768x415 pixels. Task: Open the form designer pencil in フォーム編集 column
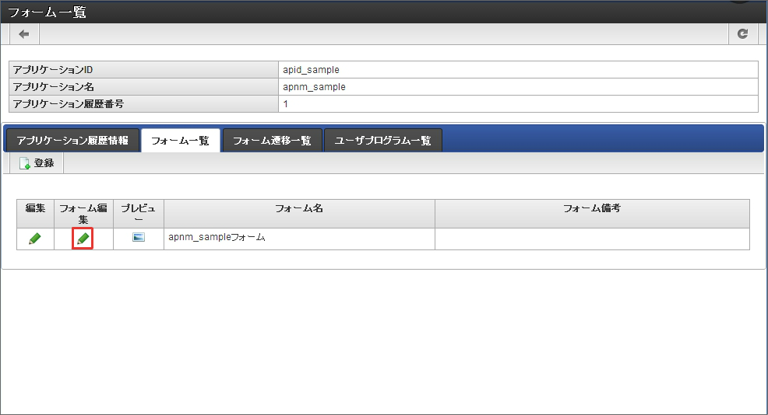click(83, 239)
